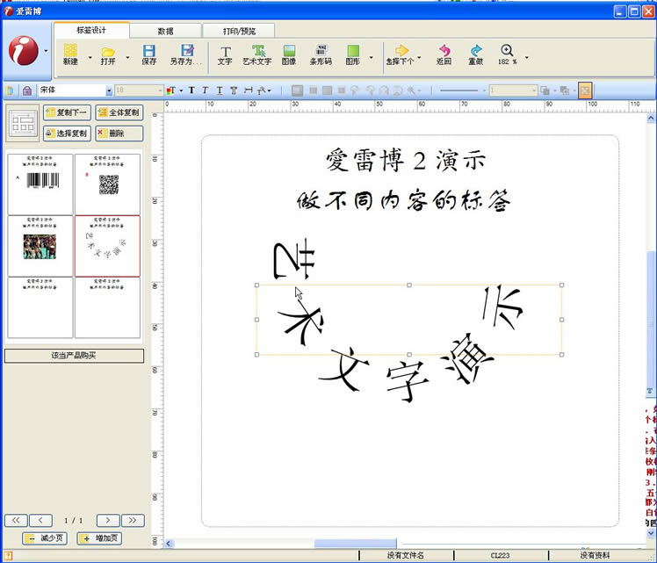Expand the application logo dropdown arrow

pyautogui.click(x=46, y=51)
